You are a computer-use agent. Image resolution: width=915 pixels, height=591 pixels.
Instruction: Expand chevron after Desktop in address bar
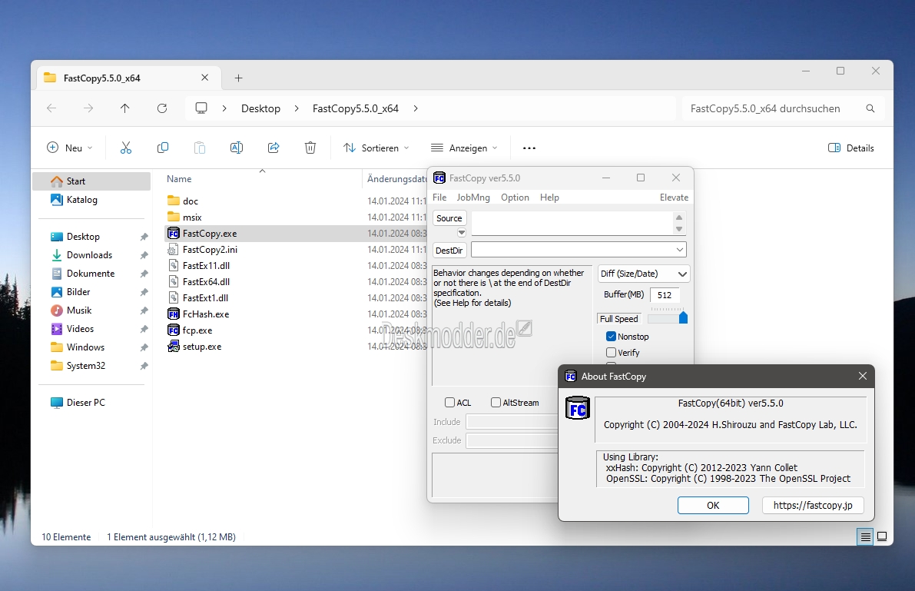(x=297, y=108)
